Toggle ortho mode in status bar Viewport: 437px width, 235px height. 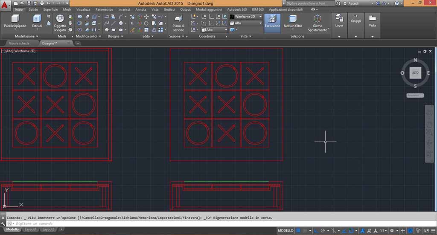[x=316, y=231]
